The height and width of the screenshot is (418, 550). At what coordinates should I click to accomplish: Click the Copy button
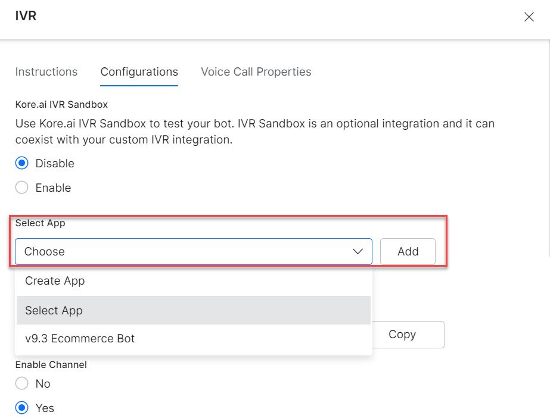(x=408, y=335)
